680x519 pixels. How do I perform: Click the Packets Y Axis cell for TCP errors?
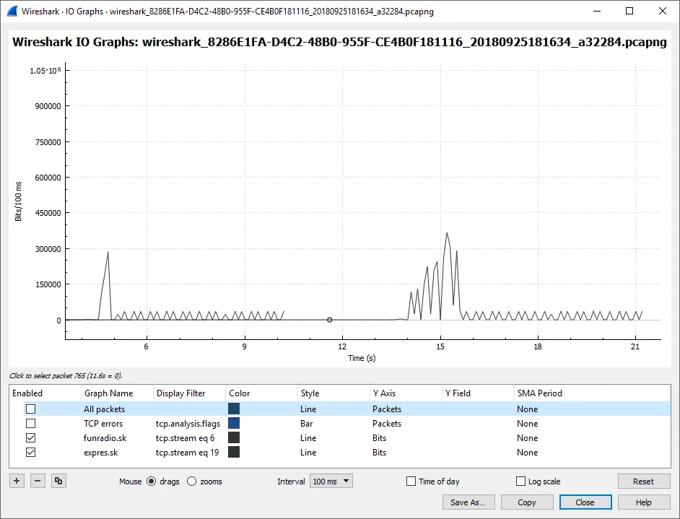tap(387, 423)
